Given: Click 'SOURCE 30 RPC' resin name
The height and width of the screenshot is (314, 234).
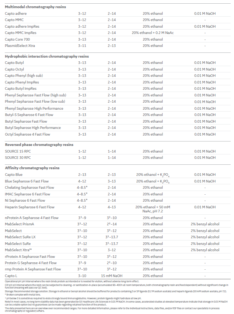Looking at the screenshot, I should tap(18, 158).
